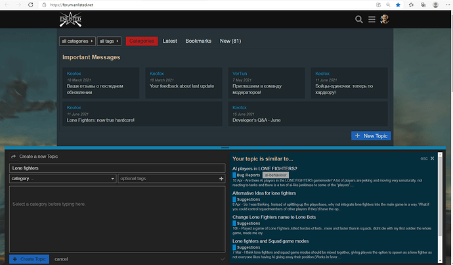Close similar topics panel with X
This screenshot has width=453, height=265.
coord(432,158)
